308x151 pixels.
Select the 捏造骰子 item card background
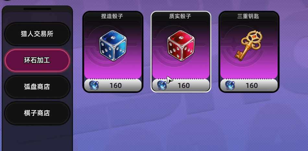113,52
